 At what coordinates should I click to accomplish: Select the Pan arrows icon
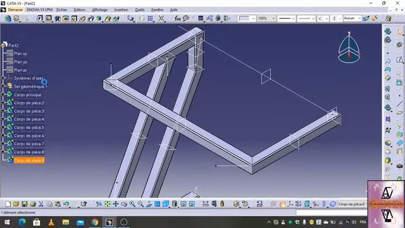tap(115, 204)
